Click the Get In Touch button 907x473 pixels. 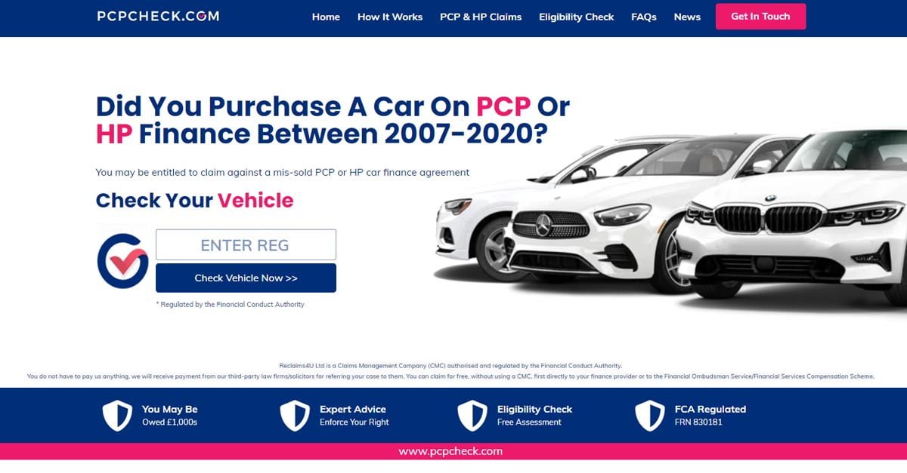[x=760, y=17]
